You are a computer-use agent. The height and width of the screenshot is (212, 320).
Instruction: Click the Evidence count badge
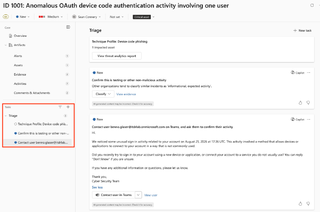[x=67, y=74]
